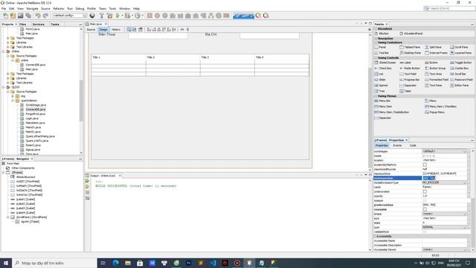
Task: Select the Progress Bar palette component
Action: pos(410,80)
